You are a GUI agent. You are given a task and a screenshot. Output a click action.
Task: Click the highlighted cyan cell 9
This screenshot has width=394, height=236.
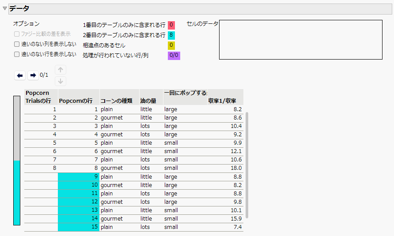(79, 177)
